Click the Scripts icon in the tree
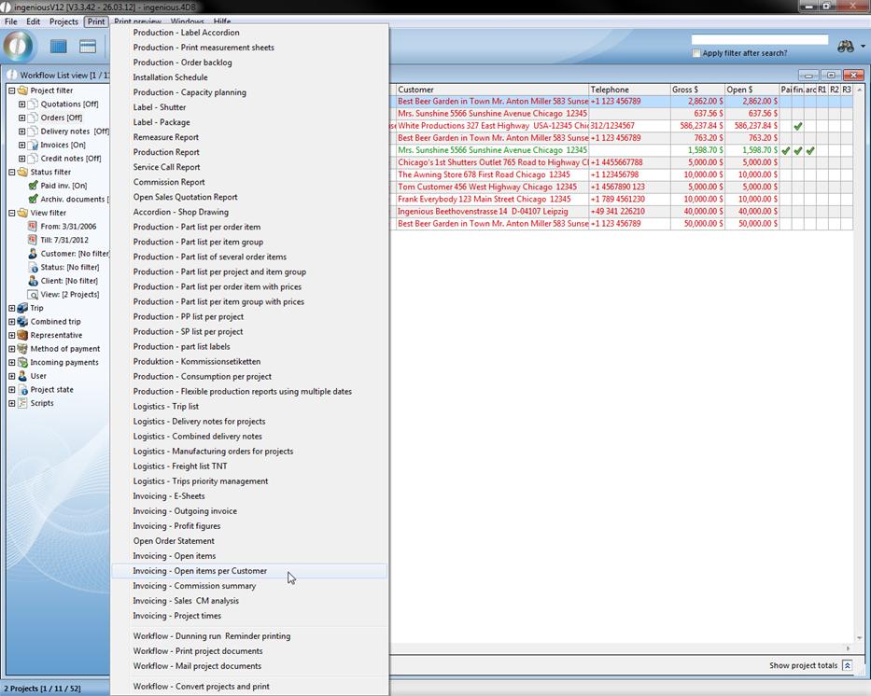The width and height of the screenshot is (871, 696). tap(23, 403)
